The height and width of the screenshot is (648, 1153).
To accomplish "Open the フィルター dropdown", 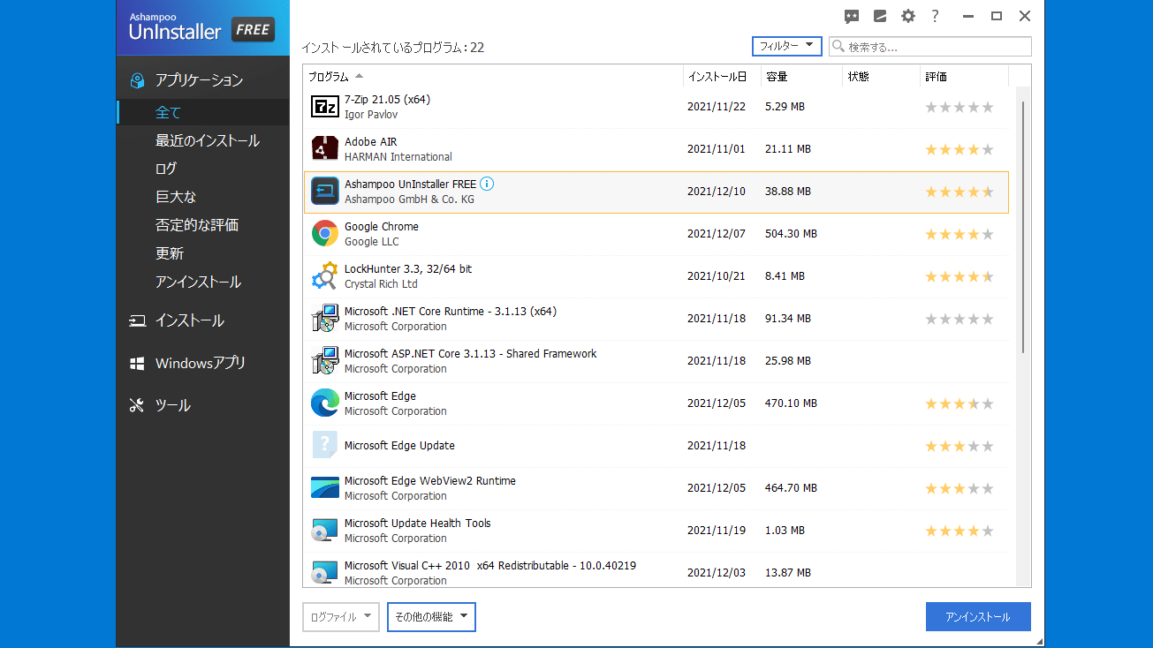I will (787, 46).
